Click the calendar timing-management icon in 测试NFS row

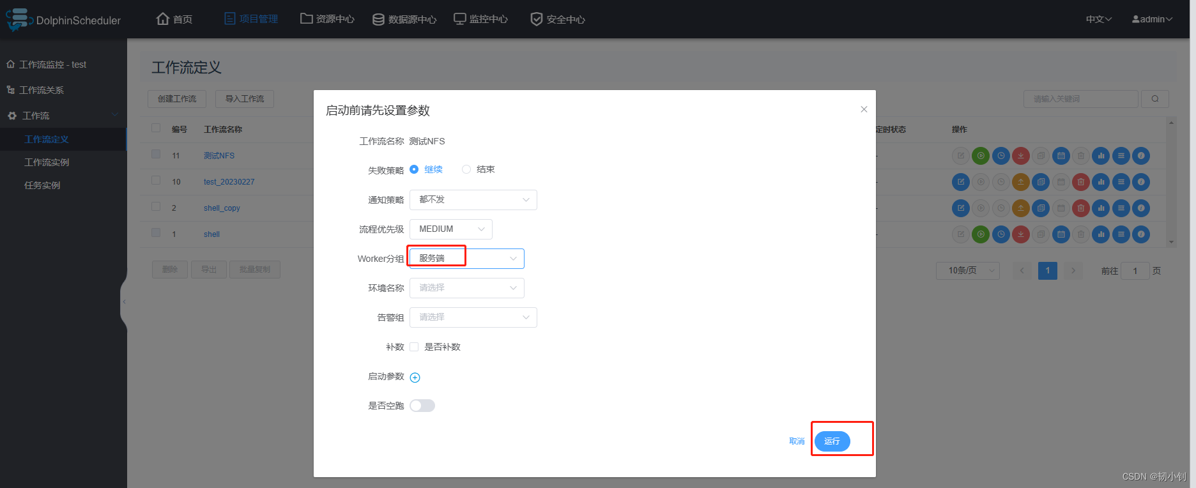coord(1061,156)
